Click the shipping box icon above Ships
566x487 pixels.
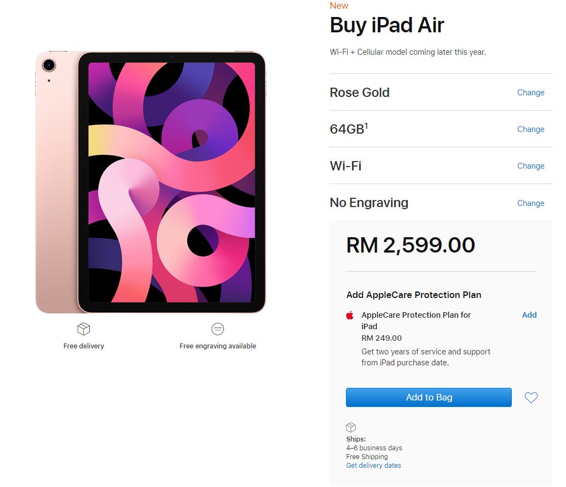click(x=351, y=427)
